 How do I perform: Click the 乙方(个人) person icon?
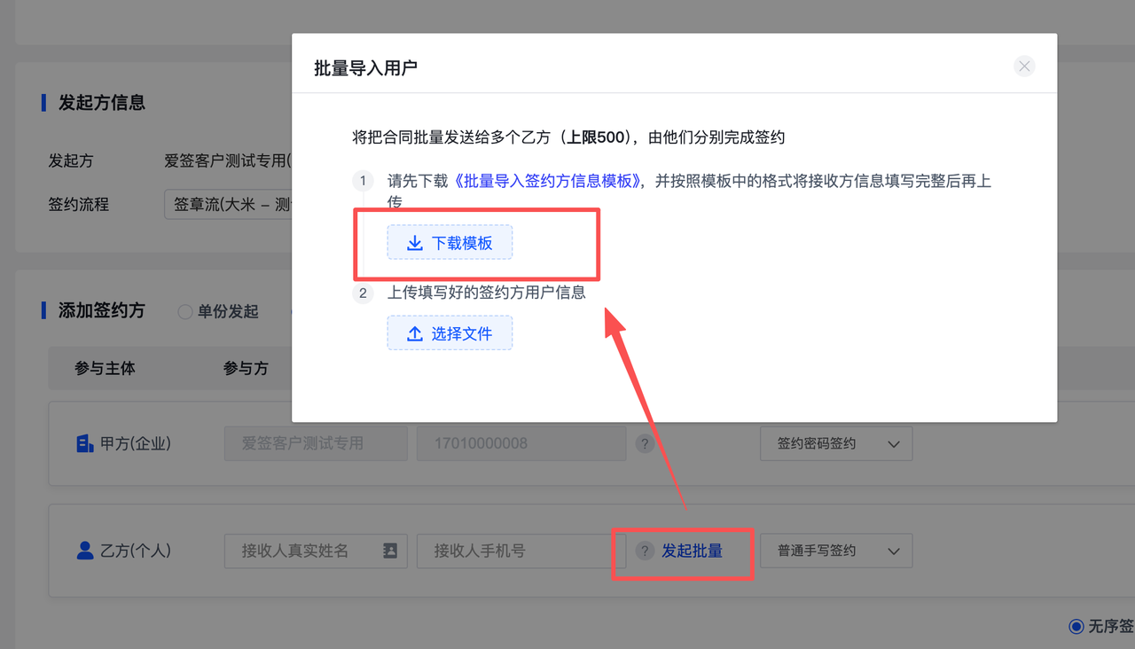coord(85,551)
